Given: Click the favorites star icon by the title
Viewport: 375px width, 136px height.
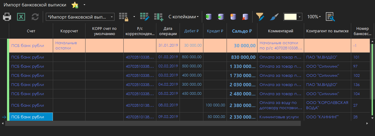Looking at the screenshot, I should coord(75,5).
